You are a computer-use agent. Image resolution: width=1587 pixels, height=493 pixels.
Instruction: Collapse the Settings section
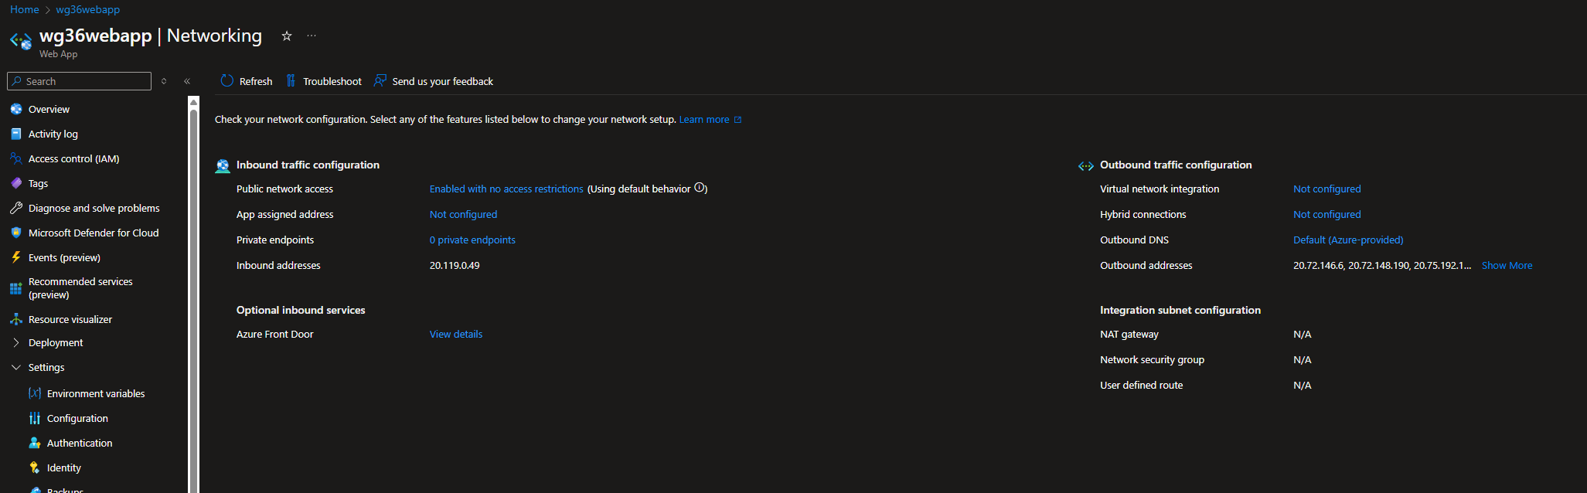point(16,367)
